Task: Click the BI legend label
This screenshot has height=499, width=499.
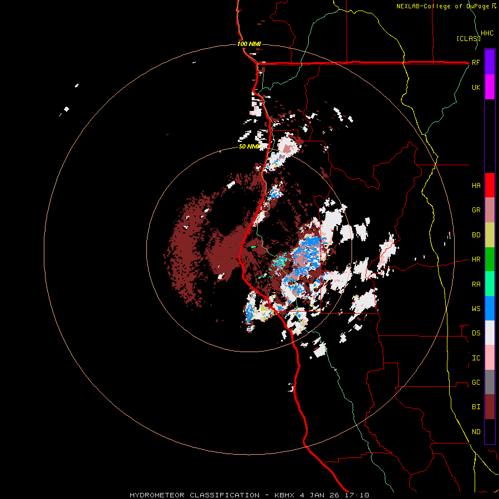Action: click(x=476, y=407)
